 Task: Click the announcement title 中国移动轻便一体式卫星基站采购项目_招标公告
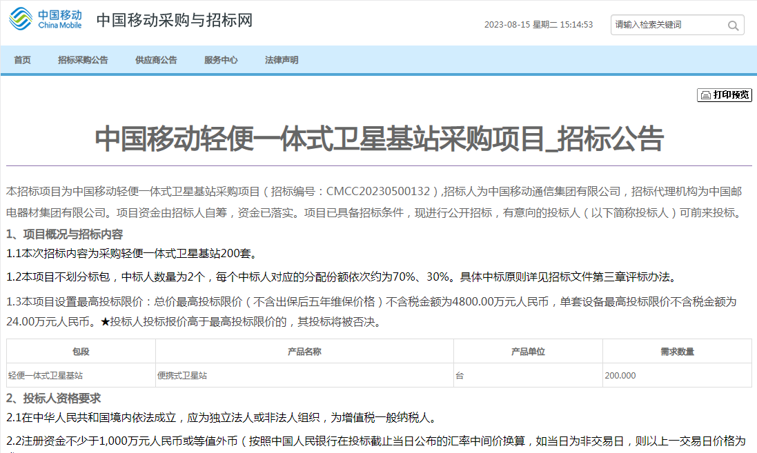[379, 139]
